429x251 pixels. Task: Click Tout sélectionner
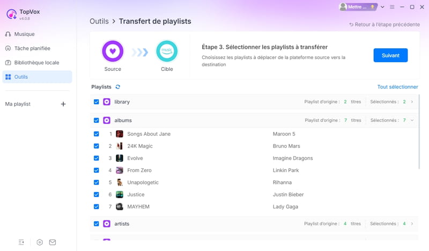tap(397, 87)
